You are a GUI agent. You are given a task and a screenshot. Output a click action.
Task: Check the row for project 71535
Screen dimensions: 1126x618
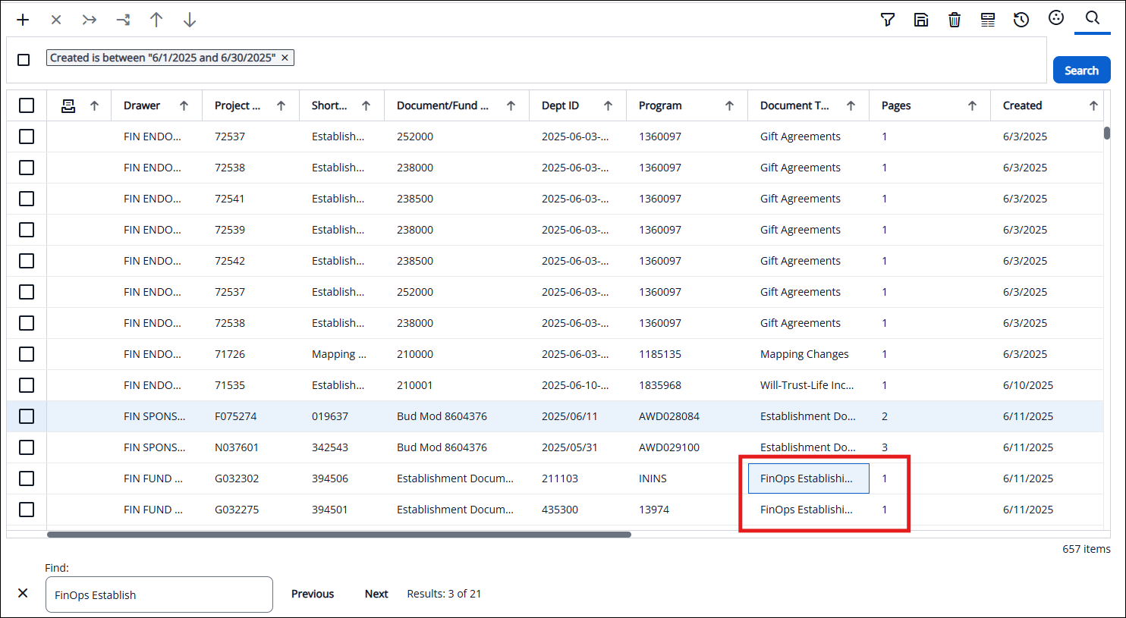(x=27, y=385)
